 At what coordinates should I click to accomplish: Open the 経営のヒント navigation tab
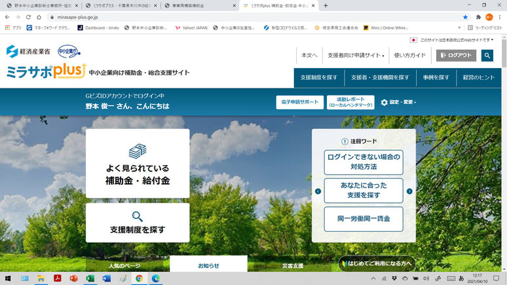(479, 78)
